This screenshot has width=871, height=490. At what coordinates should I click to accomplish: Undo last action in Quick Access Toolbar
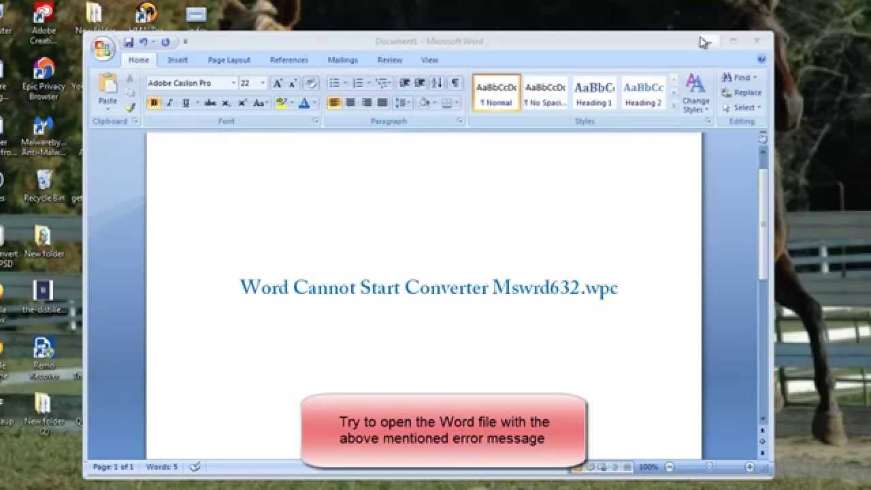144,42
